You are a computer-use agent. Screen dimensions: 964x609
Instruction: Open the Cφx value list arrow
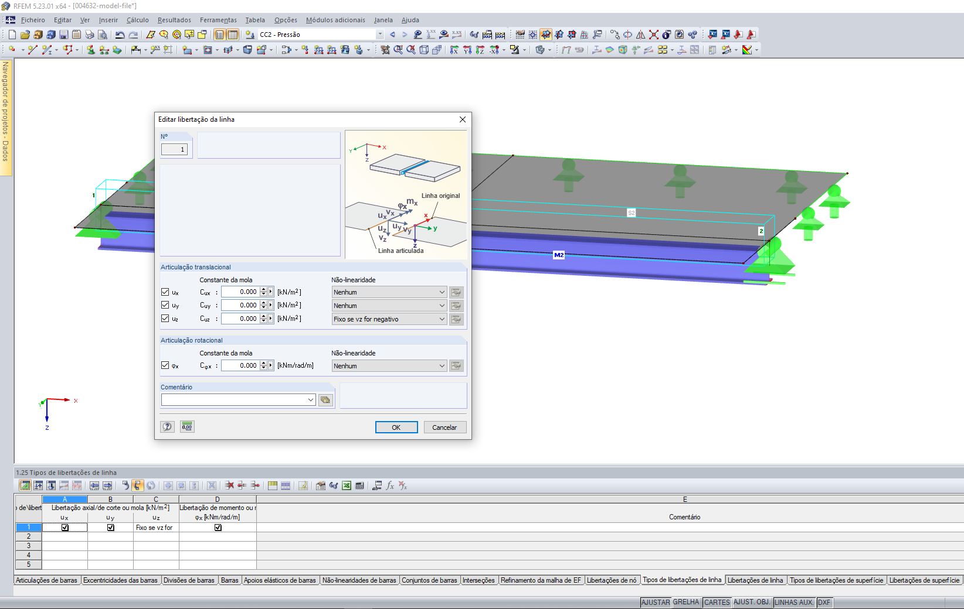tap(271, 365)
